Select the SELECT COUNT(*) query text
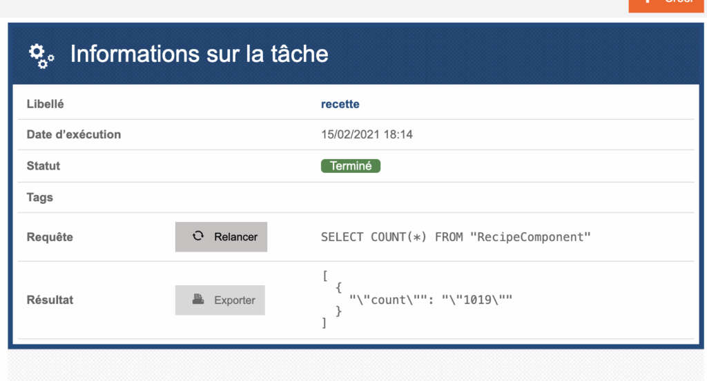 point(456,237)
